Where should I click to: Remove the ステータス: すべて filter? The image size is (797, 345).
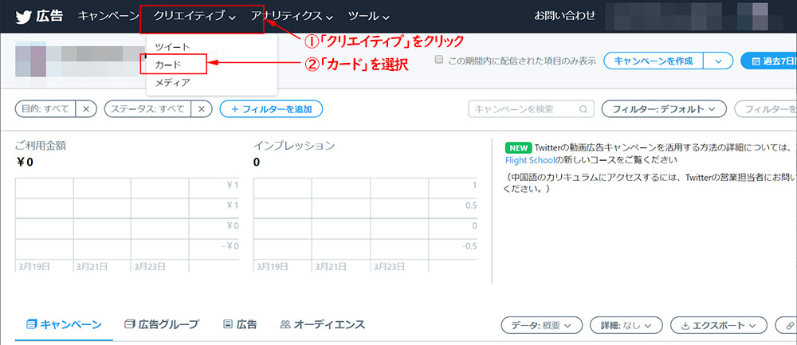tap(202, 108)
